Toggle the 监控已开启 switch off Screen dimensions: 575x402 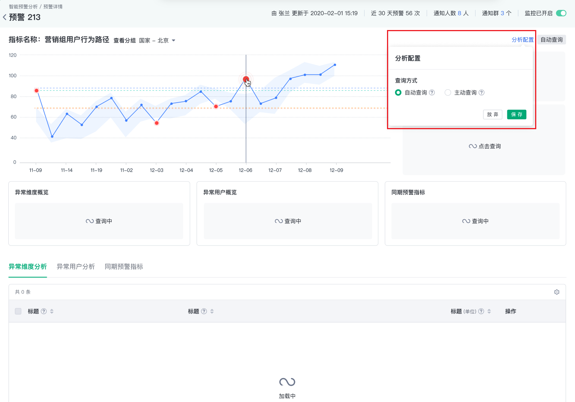point(561,13)
